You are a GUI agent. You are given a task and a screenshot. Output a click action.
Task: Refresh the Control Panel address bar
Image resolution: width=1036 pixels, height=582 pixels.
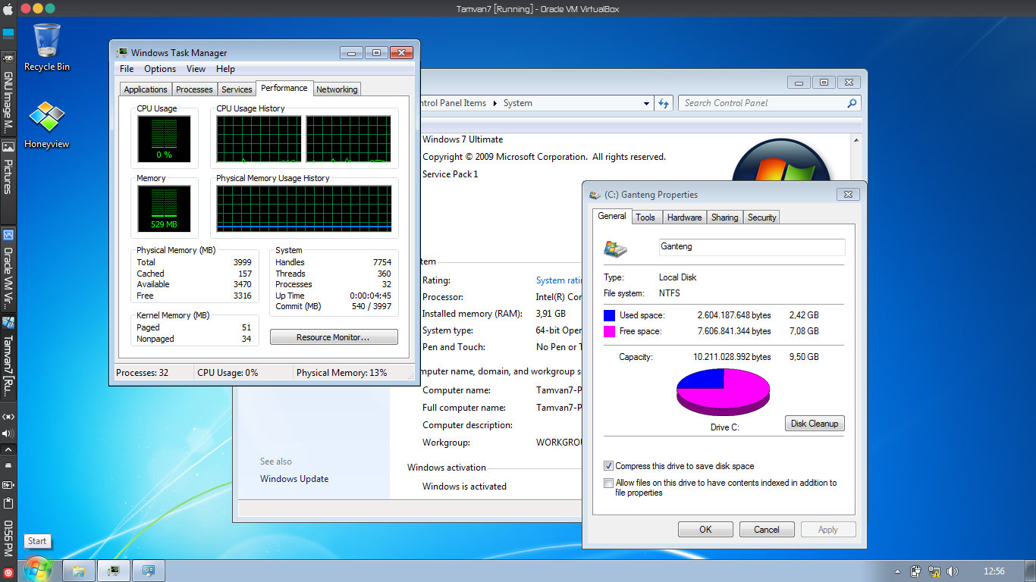click(664, 103)
